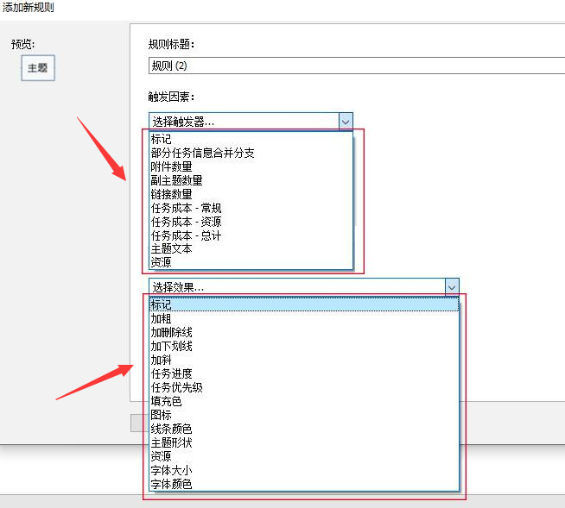The height and width of the screenshot is (508, 565).
Task: Choose 线条颜色 effect option
Action: point(304,429)
